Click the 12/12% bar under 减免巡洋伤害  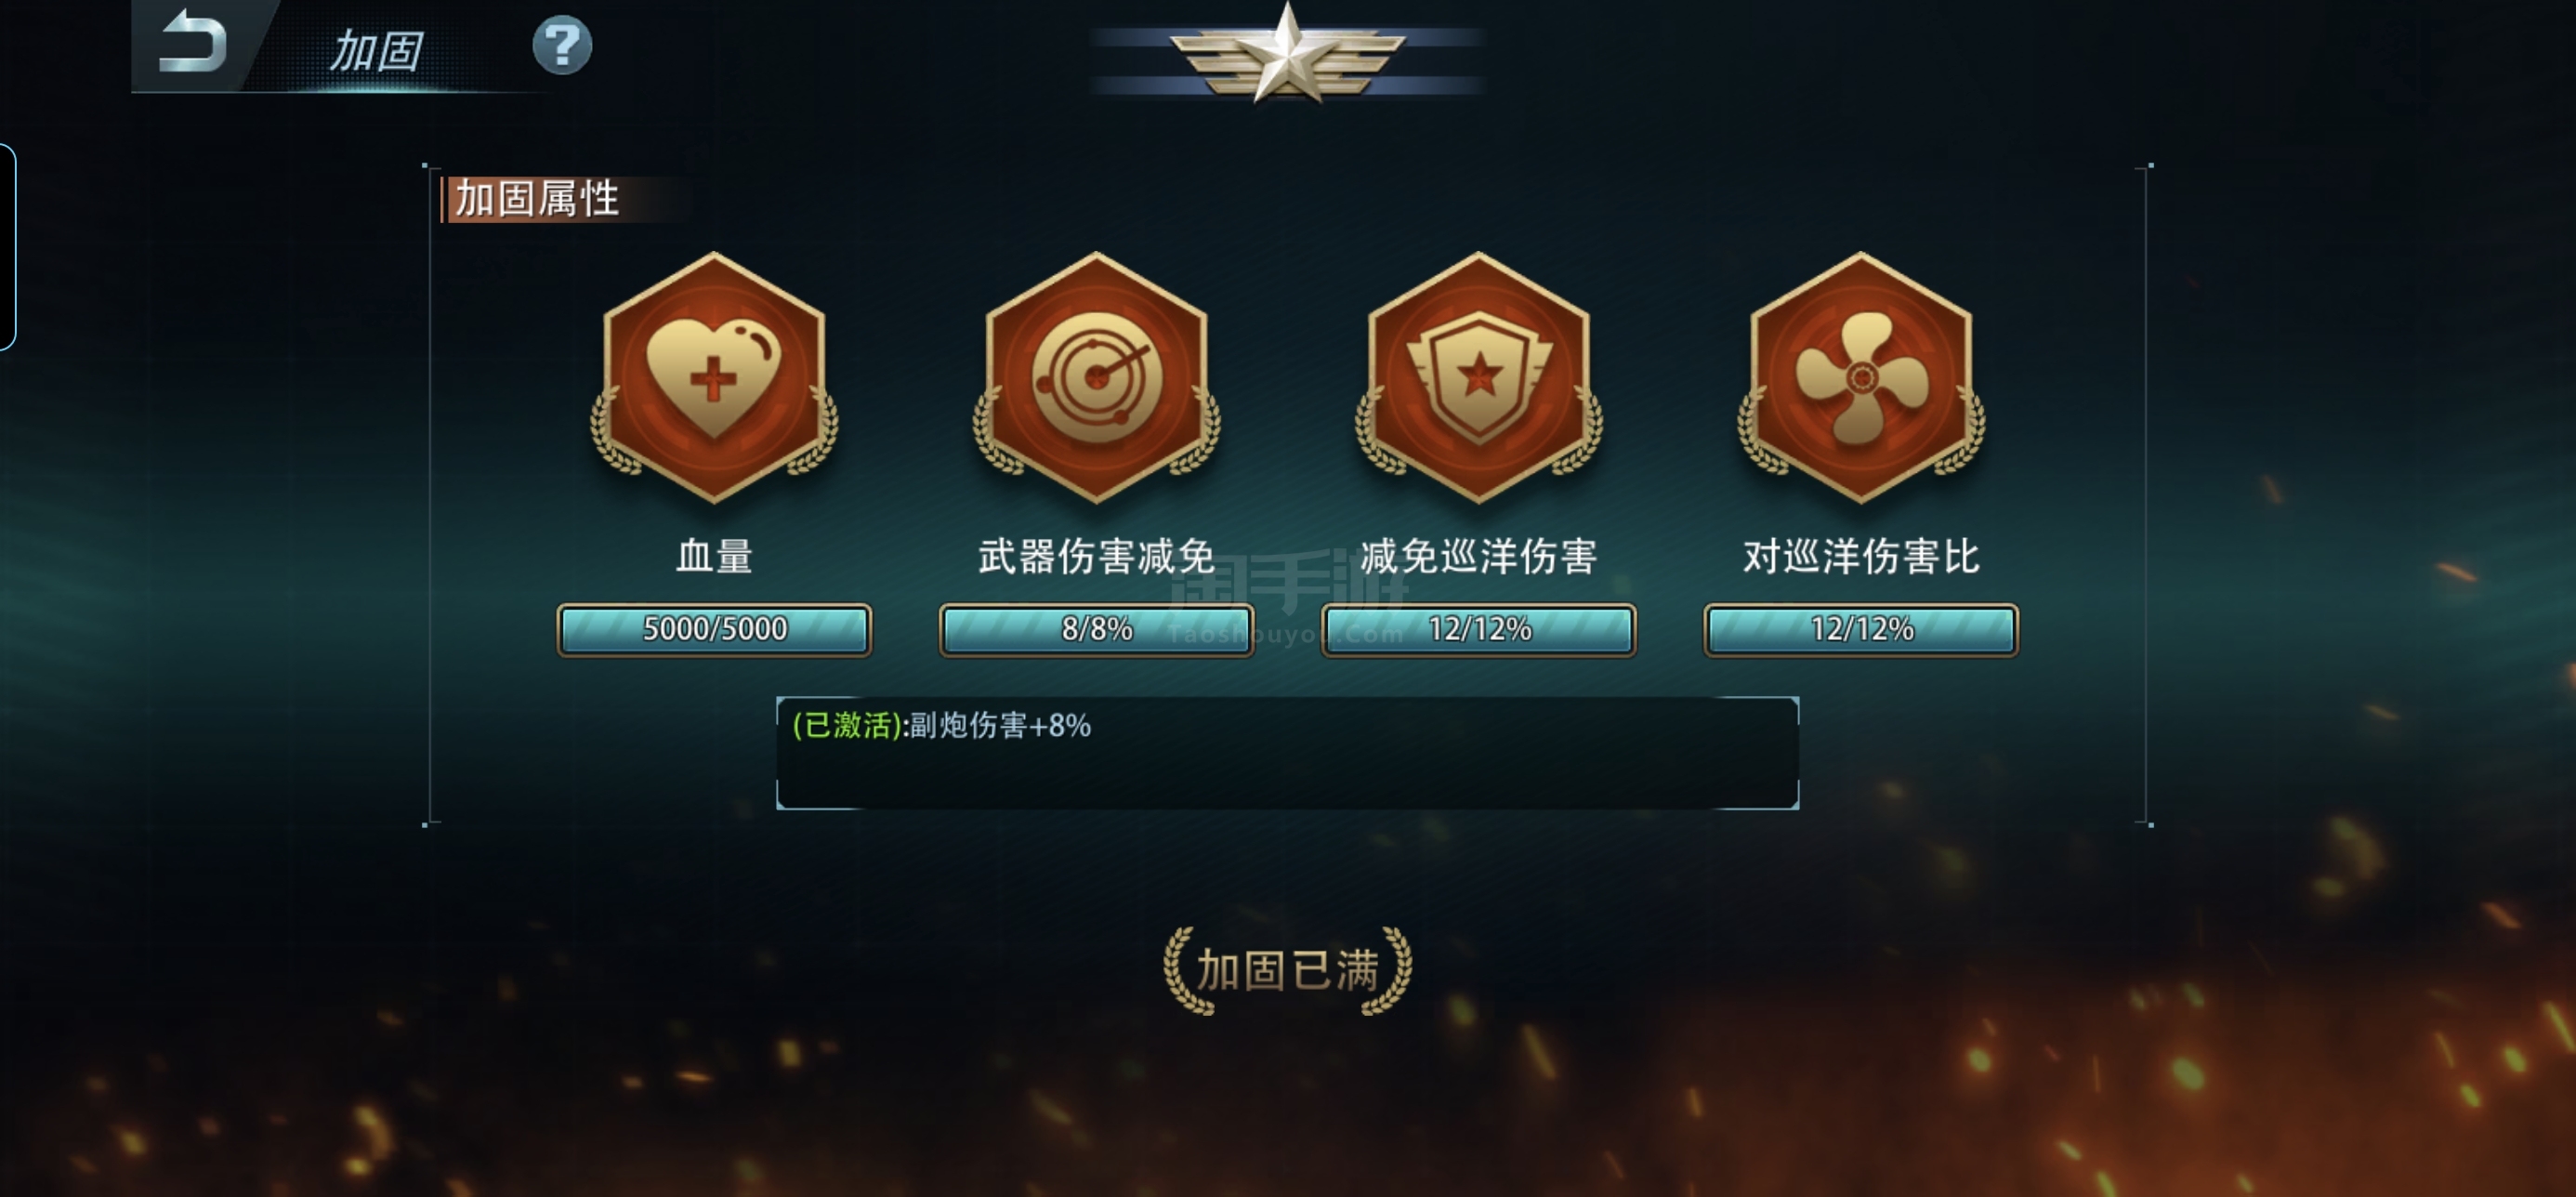[x=1478, y=629]
